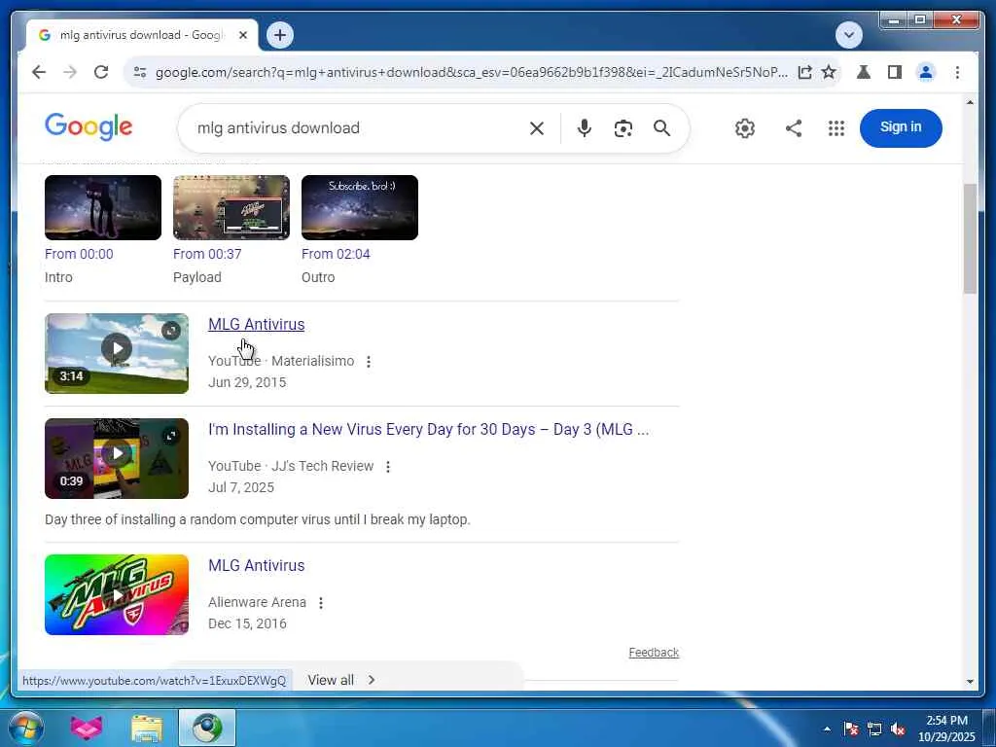Image resolution: width=996 pixels, height=747 pixels.
Task: Search by image with Google Lens
Action: pos(623,128)
